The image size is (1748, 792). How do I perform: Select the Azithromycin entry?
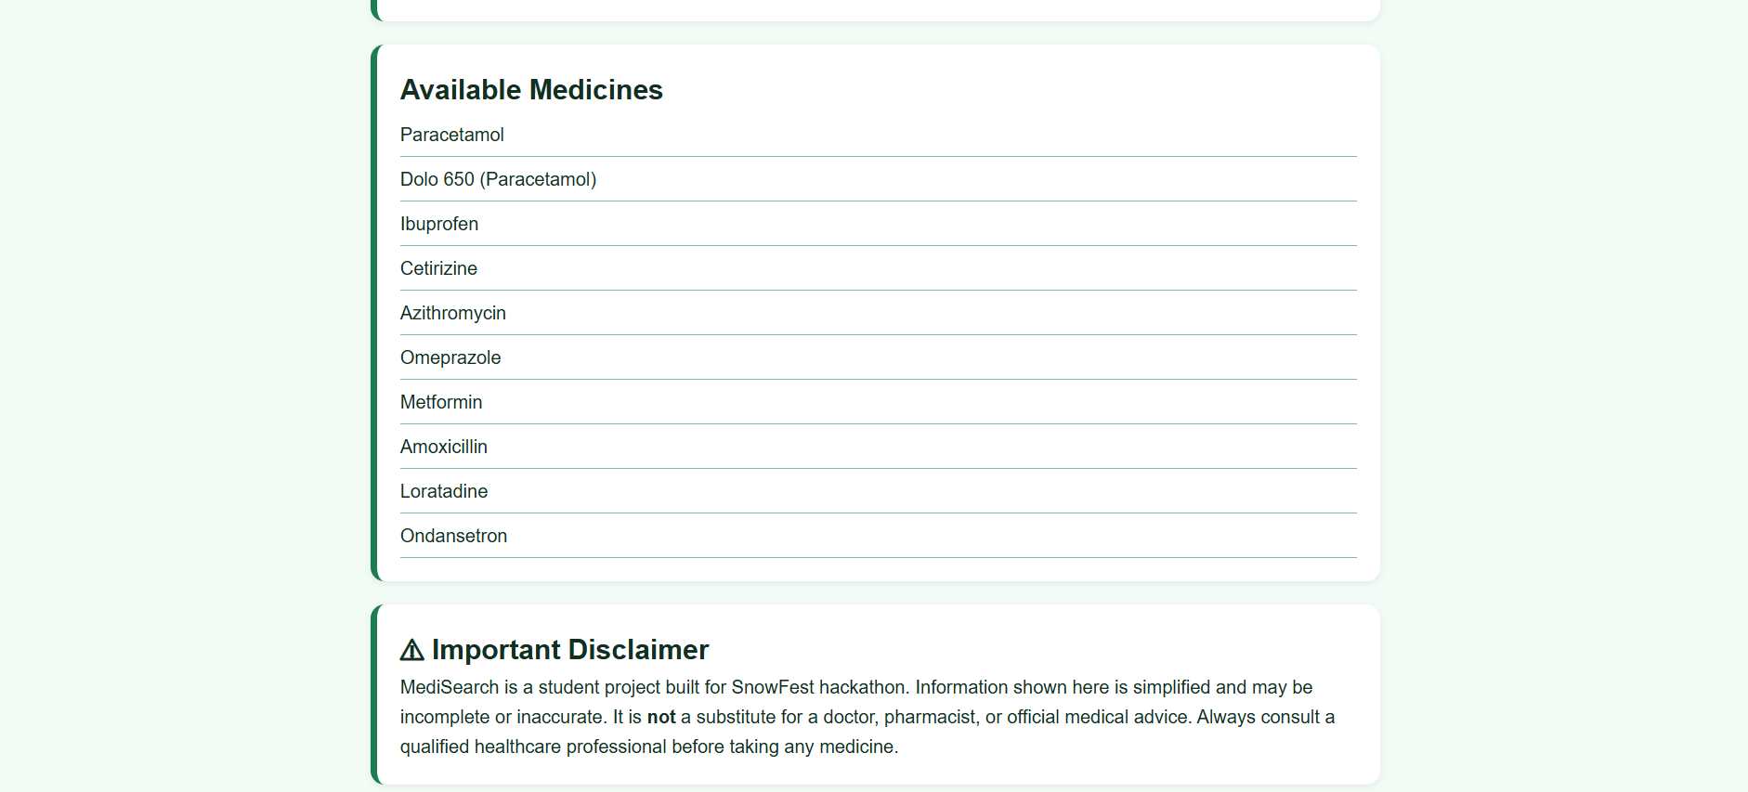click(x=453, y=313)
